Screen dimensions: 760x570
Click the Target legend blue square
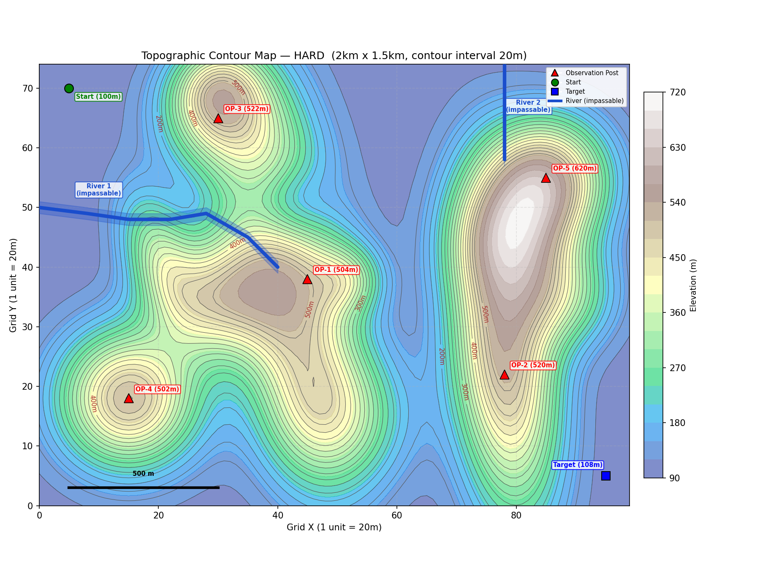pyautogui.click(x=555, y=92)
